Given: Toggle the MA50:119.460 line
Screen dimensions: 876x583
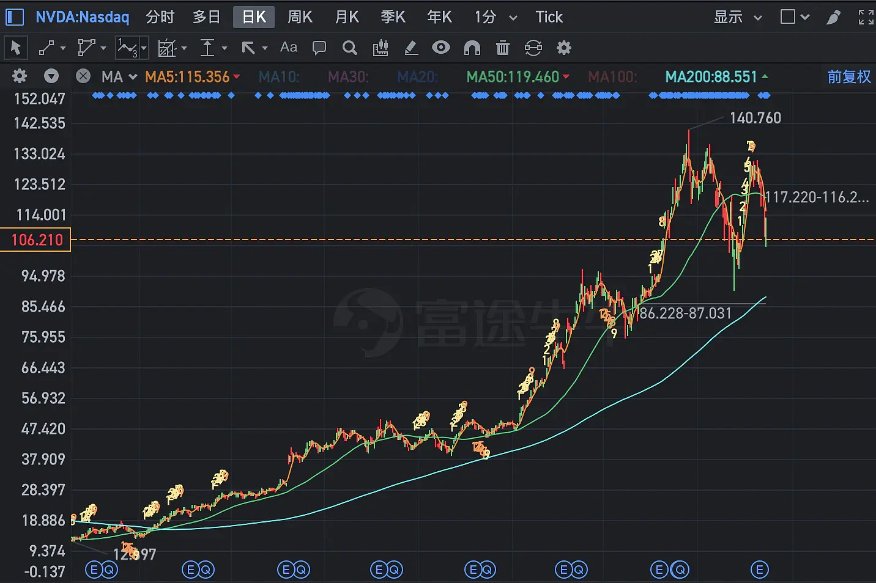Looking at the screenshot, I should click(518, 77).
